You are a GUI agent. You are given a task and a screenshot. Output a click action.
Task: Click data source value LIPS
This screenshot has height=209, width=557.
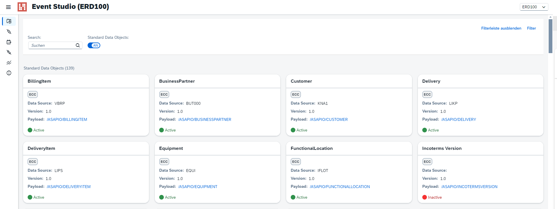tap(59, 171)
